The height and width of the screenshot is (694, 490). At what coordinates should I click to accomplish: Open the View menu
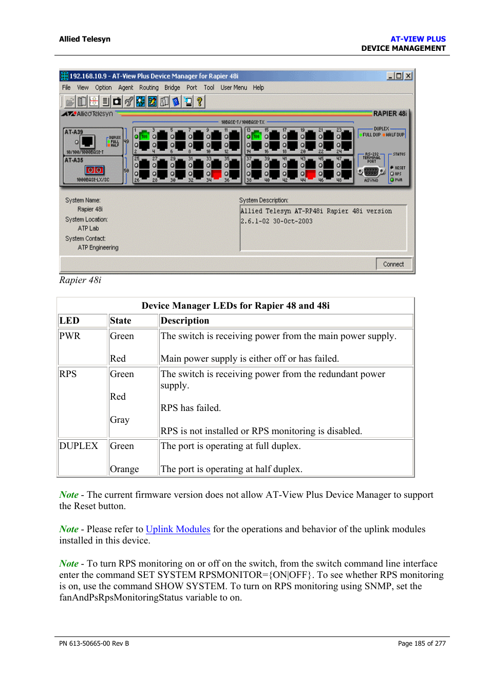(83, 88)
